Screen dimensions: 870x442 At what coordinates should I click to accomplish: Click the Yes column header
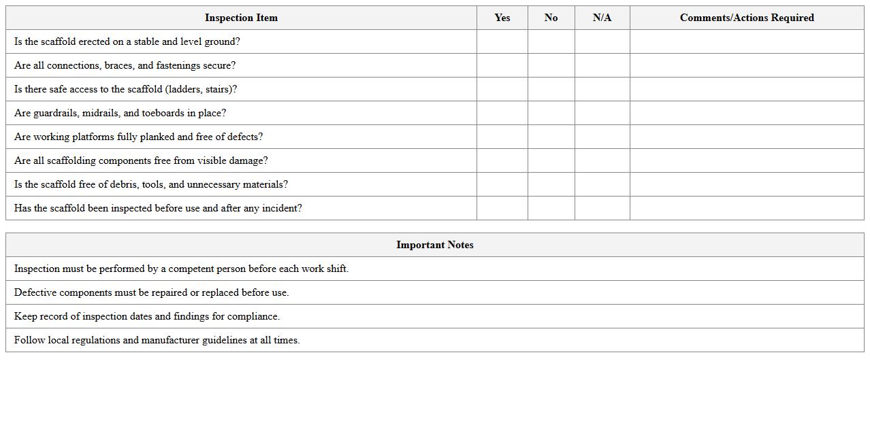502,18
